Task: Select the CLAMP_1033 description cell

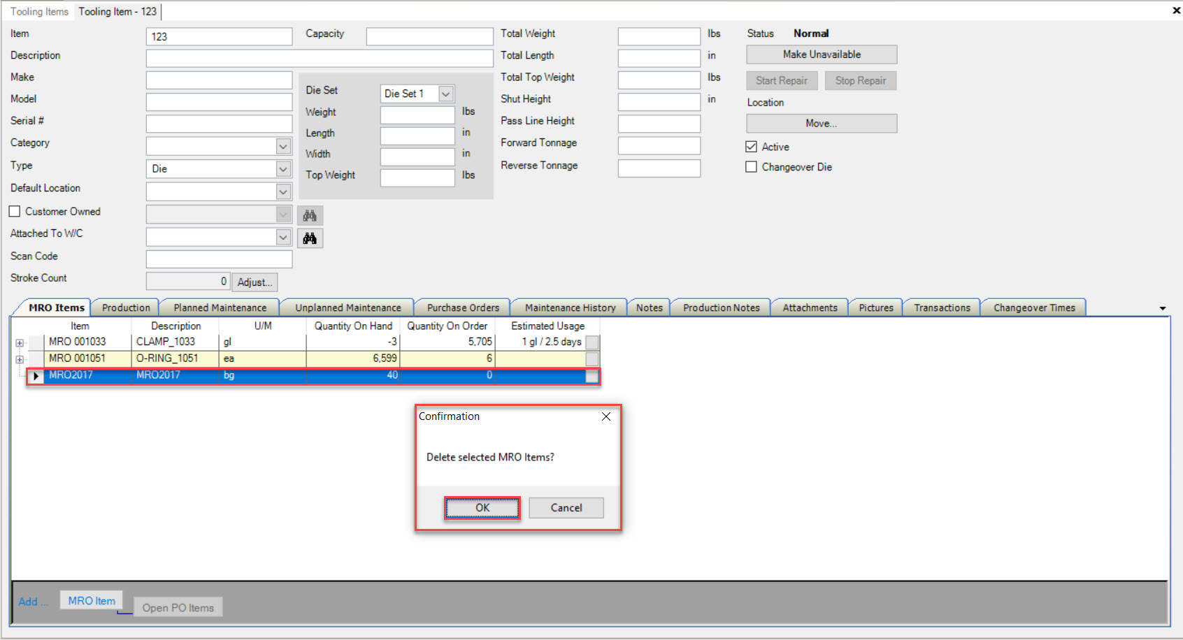Action: (x=175, y=342)
